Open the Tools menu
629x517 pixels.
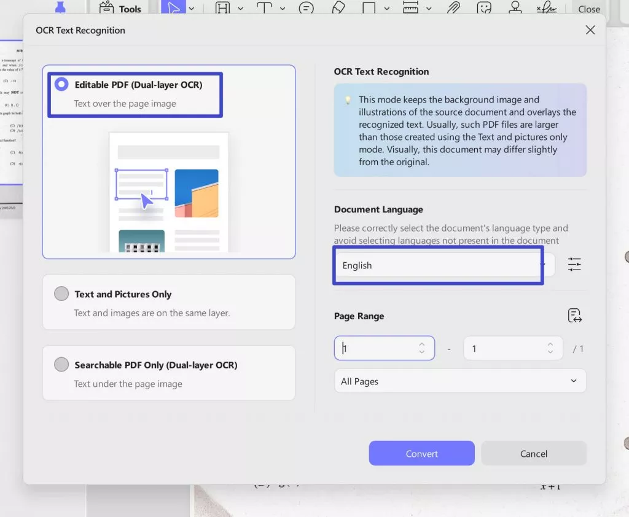pyautogui.click(x=121, y=8)
